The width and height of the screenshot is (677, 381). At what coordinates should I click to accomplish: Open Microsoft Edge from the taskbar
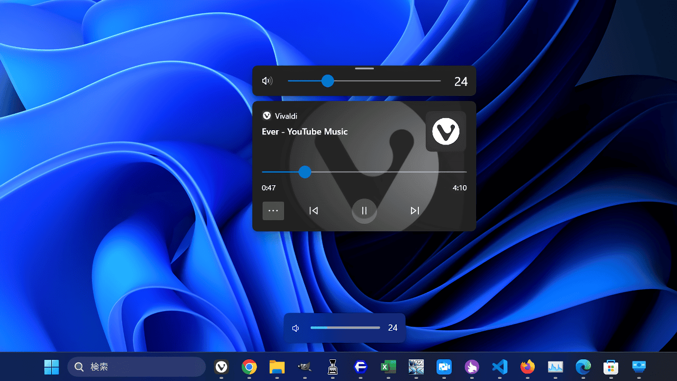tap(583, 367)
